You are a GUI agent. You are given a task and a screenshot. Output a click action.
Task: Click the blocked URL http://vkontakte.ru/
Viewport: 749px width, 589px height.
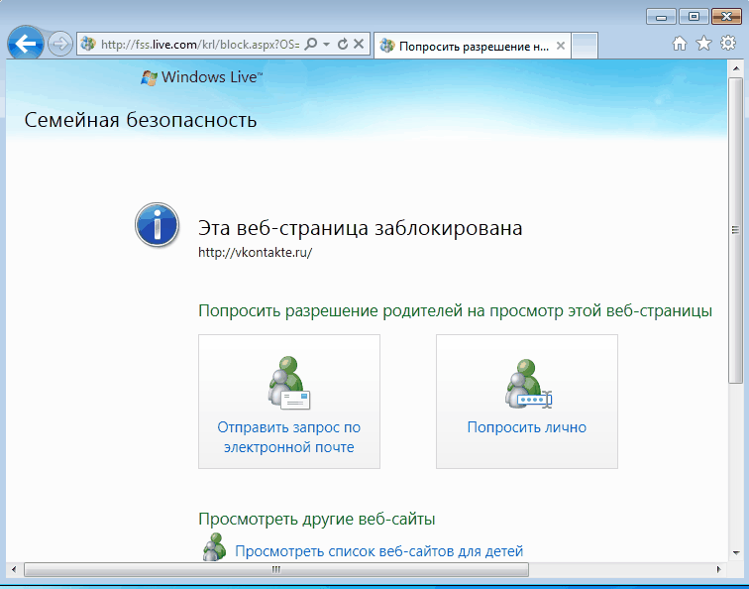(x=255, y=253)
